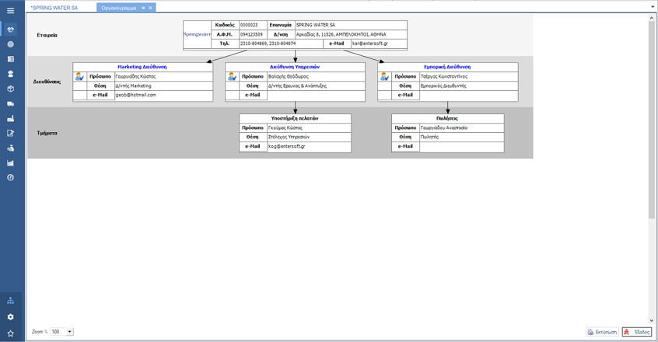Screen dimensions: 658x342
Task: Select the Οργανόγραμμα tab
Action: [x=119, y=8]
